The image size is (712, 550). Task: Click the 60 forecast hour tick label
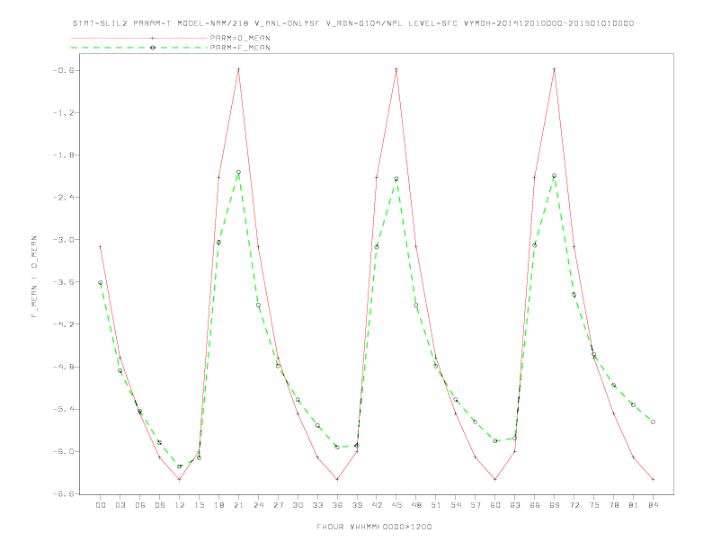(495, 505)
